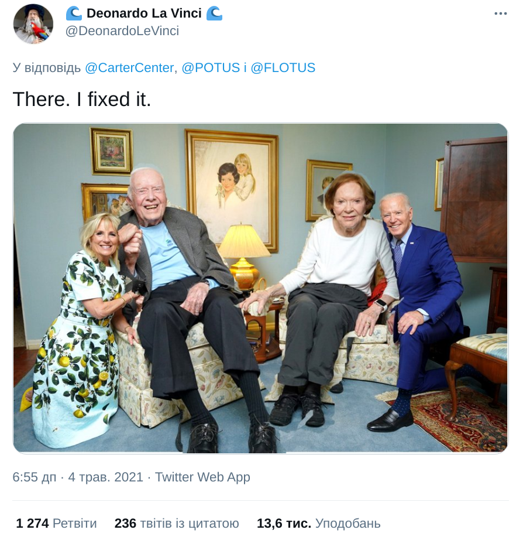Image resolution: width=523 pixels, height=540 pixels.
Task: Click the 4 трав. 2021 date
Action: 105,477
